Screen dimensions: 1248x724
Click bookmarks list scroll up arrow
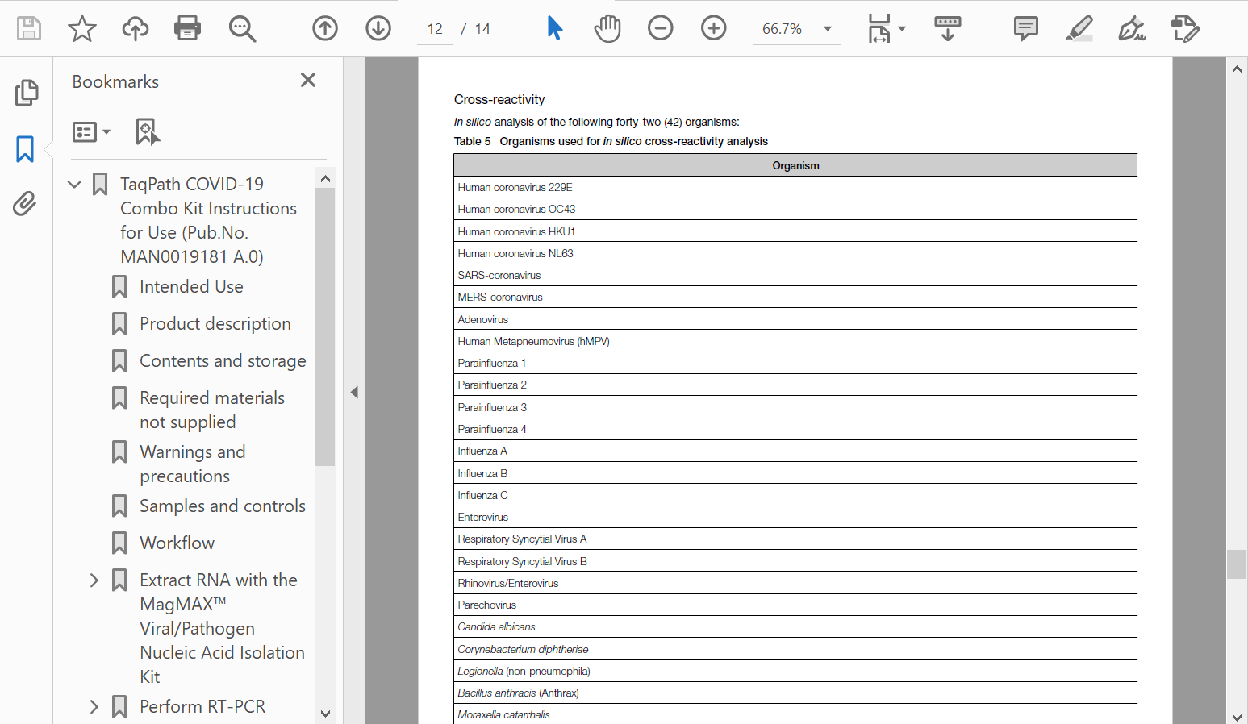tap(325, 178)
